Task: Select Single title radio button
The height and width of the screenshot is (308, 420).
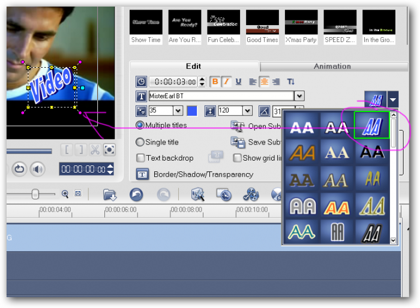Action: point(140,142)
